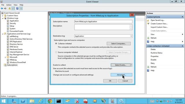Select Active Directory Web Services log
The height and width of the screenshot is (104, 185).
(21, 39)
